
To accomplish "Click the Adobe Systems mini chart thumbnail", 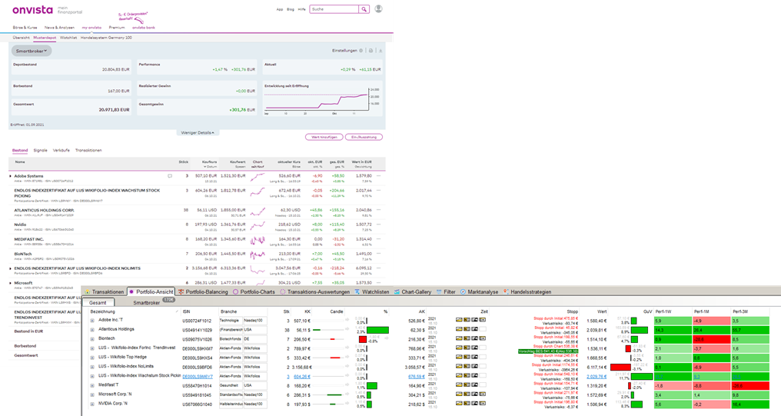I will (x=258, y=177).
